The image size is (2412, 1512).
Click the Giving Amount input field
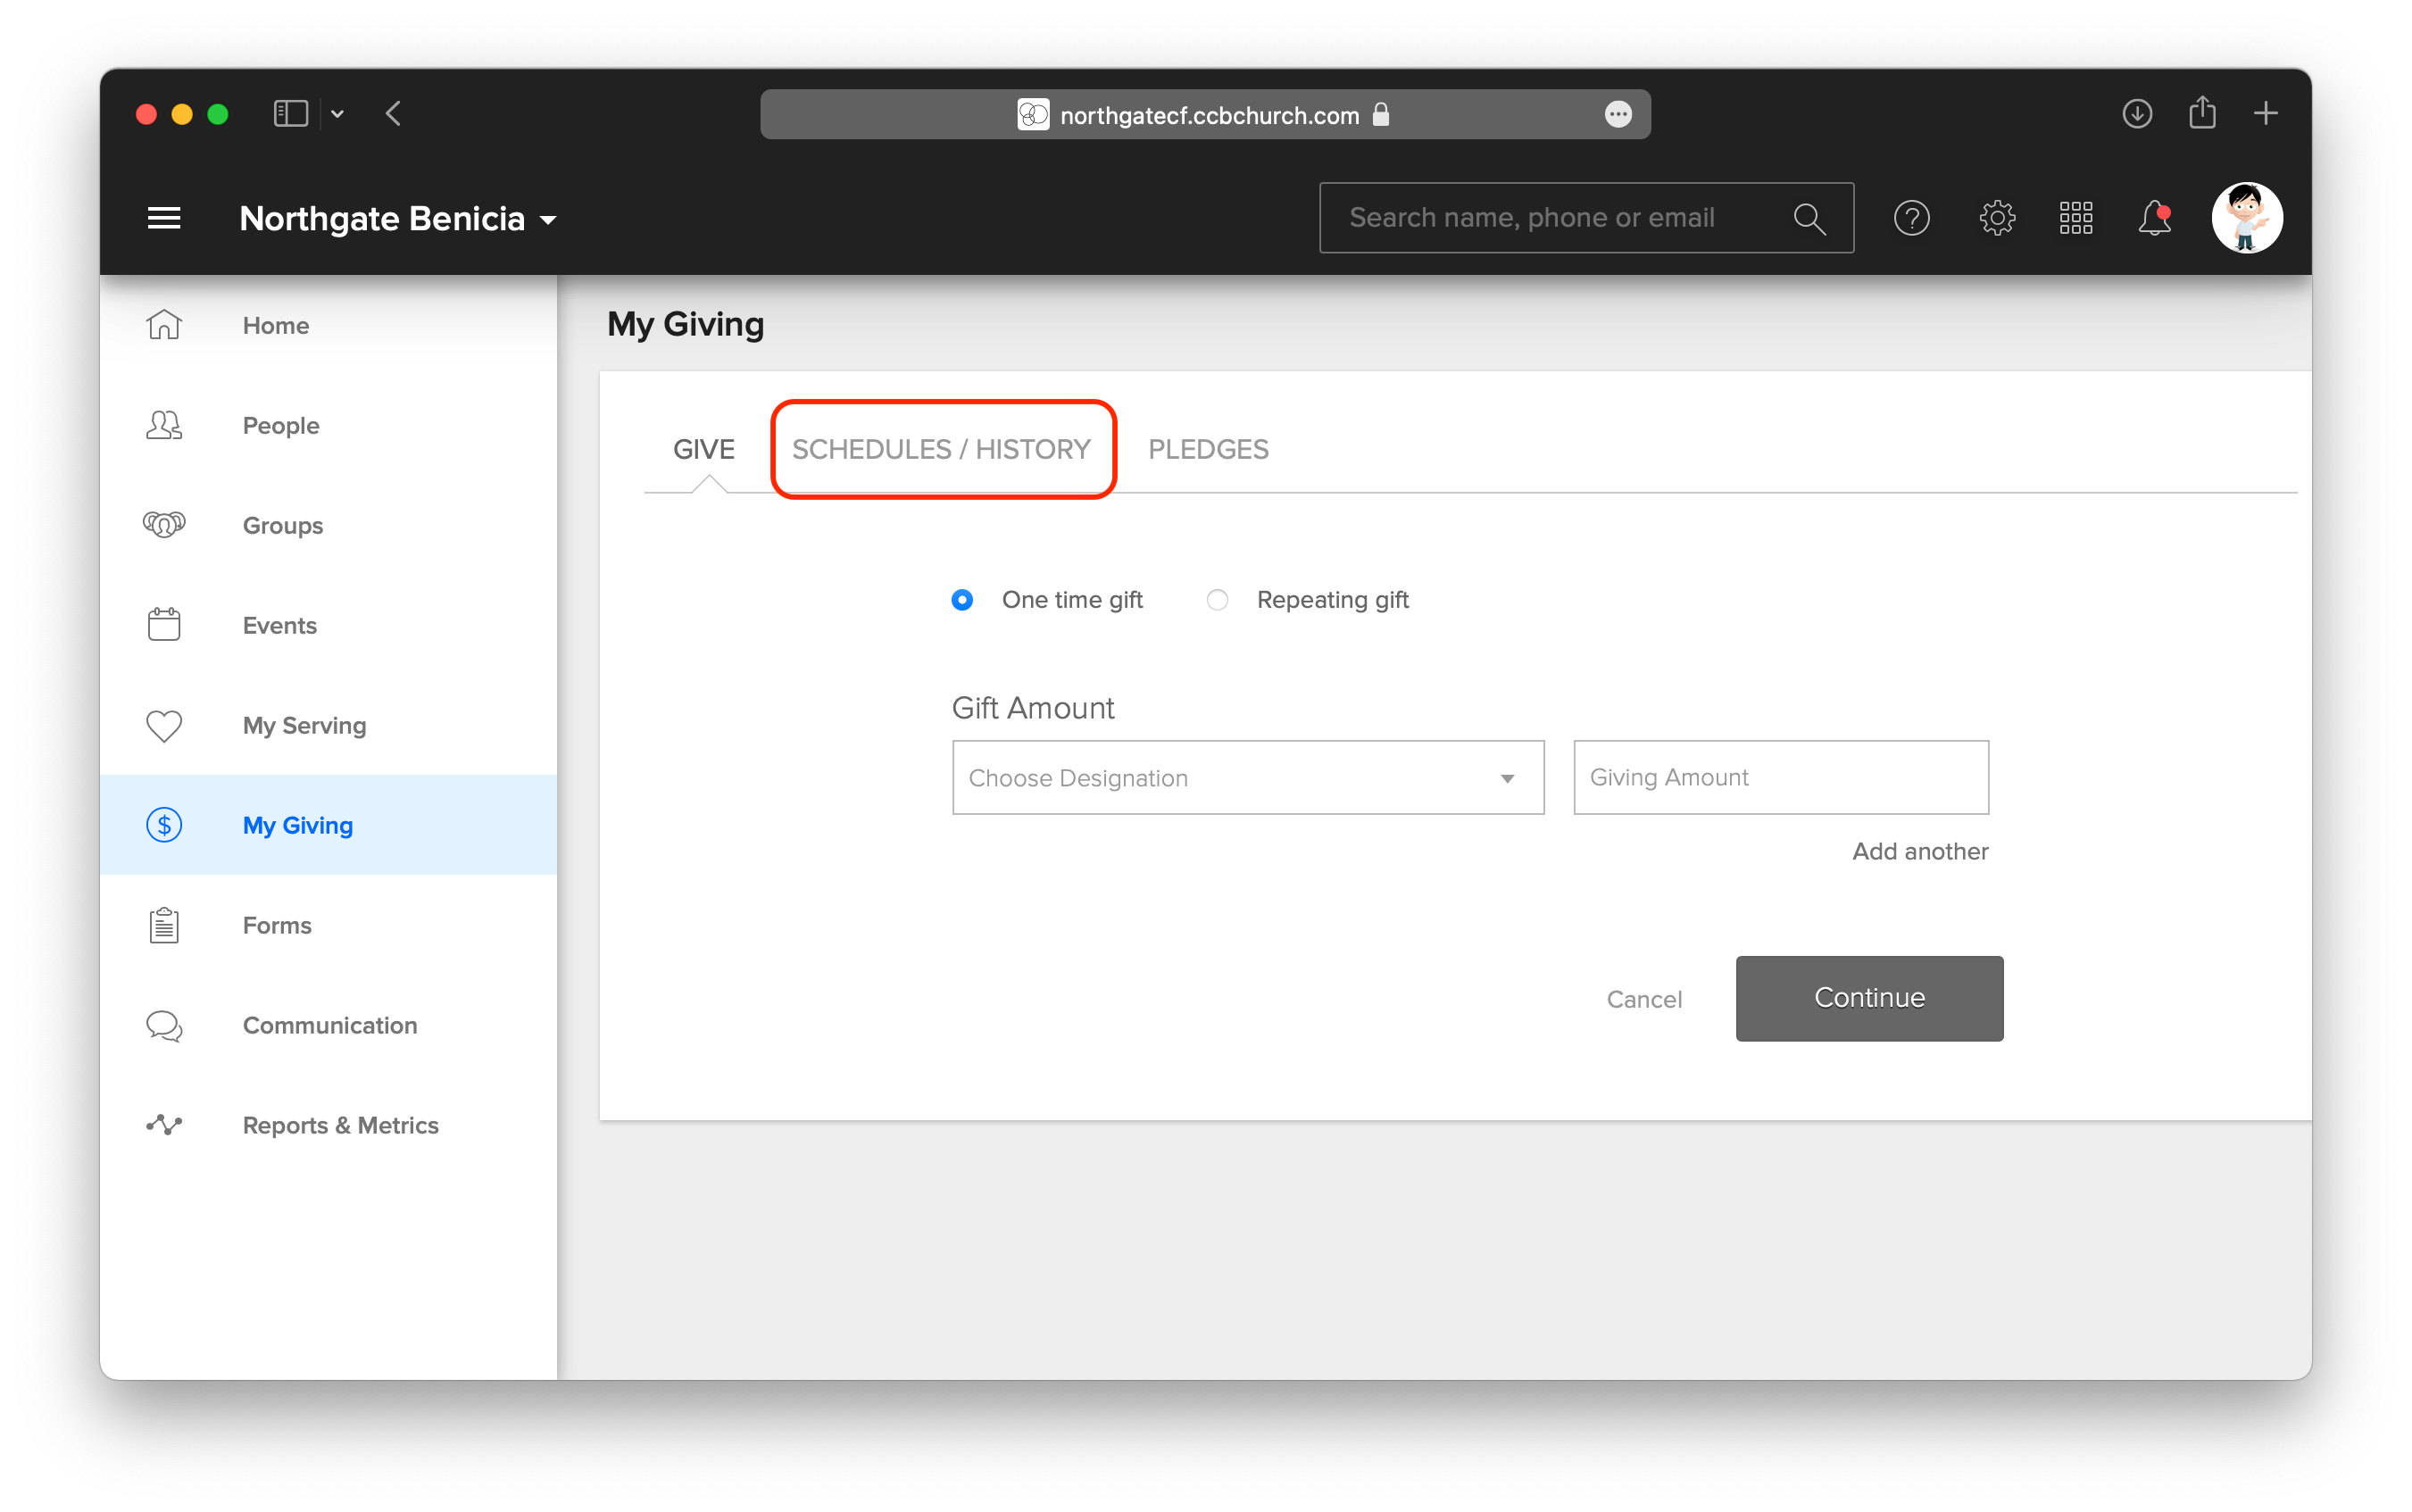pos(1780,777)
